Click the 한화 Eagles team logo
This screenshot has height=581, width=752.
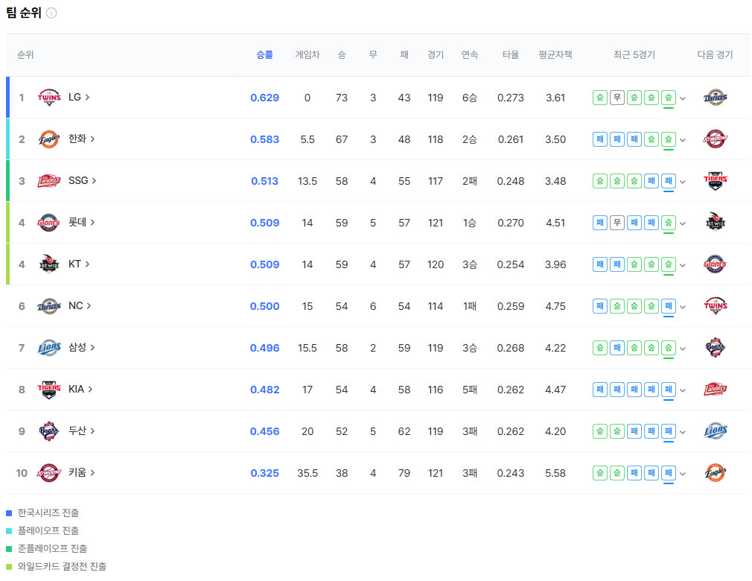(48, 139)
